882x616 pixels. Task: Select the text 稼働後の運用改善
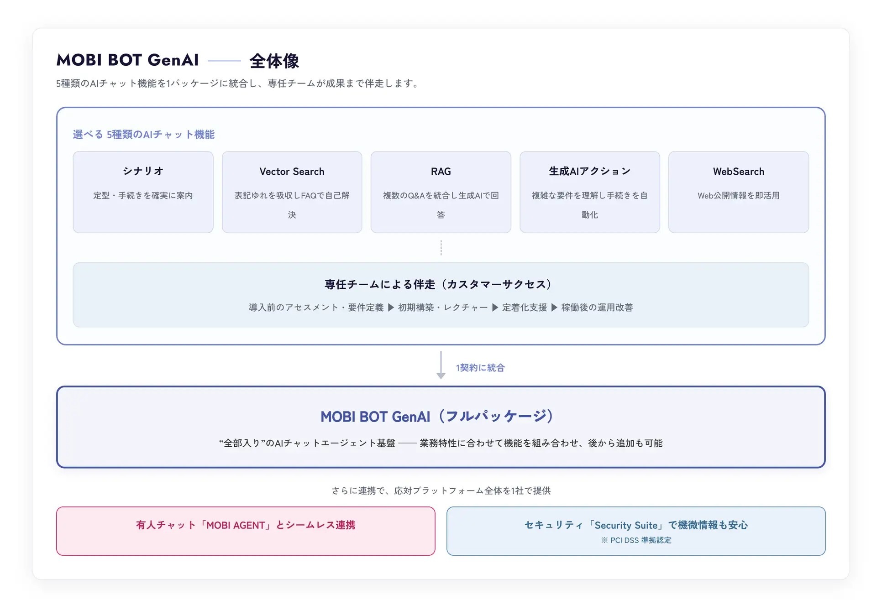pos(597,308)
